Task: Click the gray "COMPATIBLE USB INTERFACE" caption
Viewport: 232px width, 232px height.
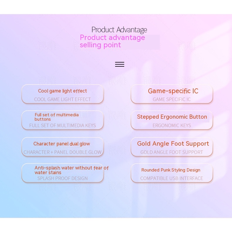Action: click(x=172, y=178)
